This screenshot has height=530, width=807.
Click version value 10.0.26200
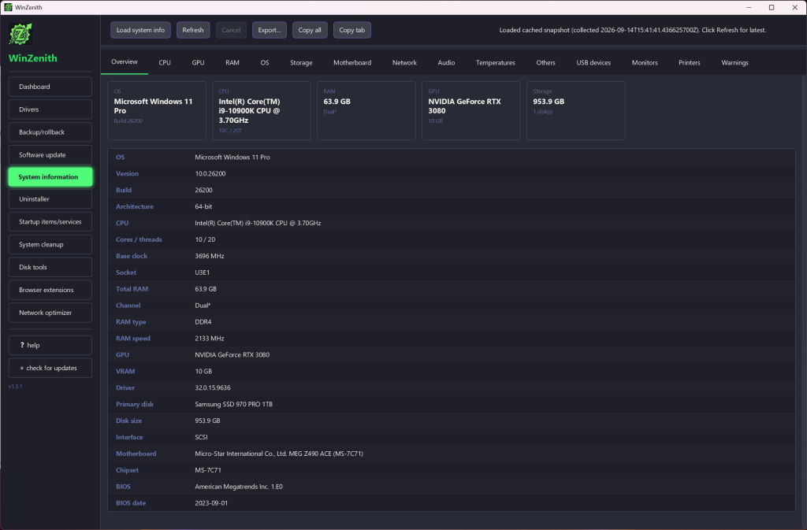pos(210,174)
